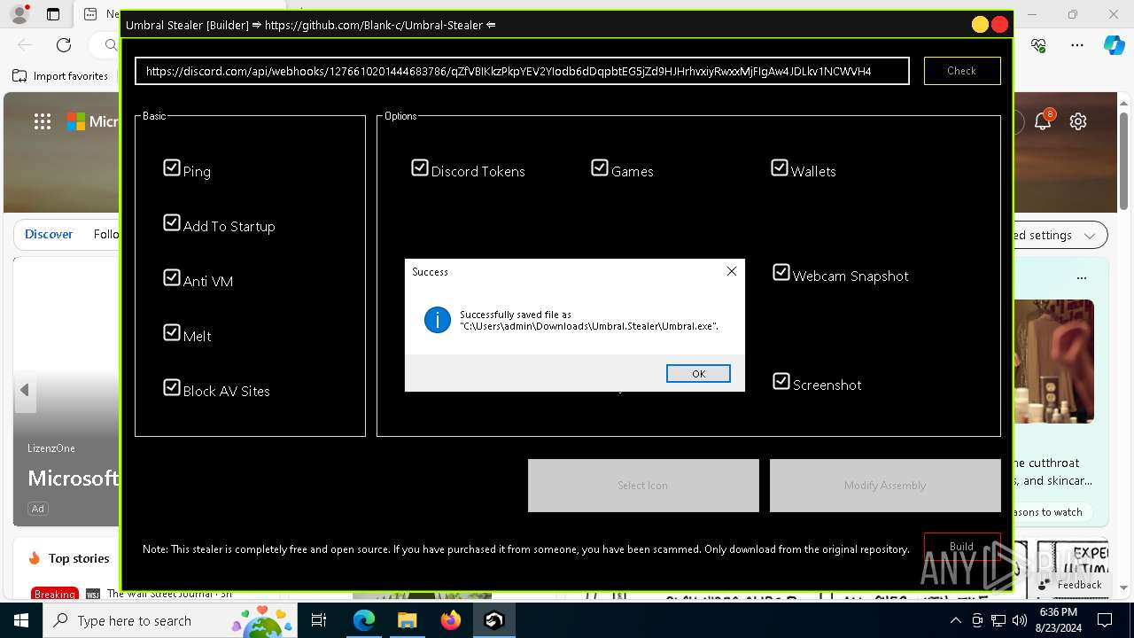Click the Umbral builder taskbar icon
This screenshot has width=1134, height=638.
click(x=494, y=620)
